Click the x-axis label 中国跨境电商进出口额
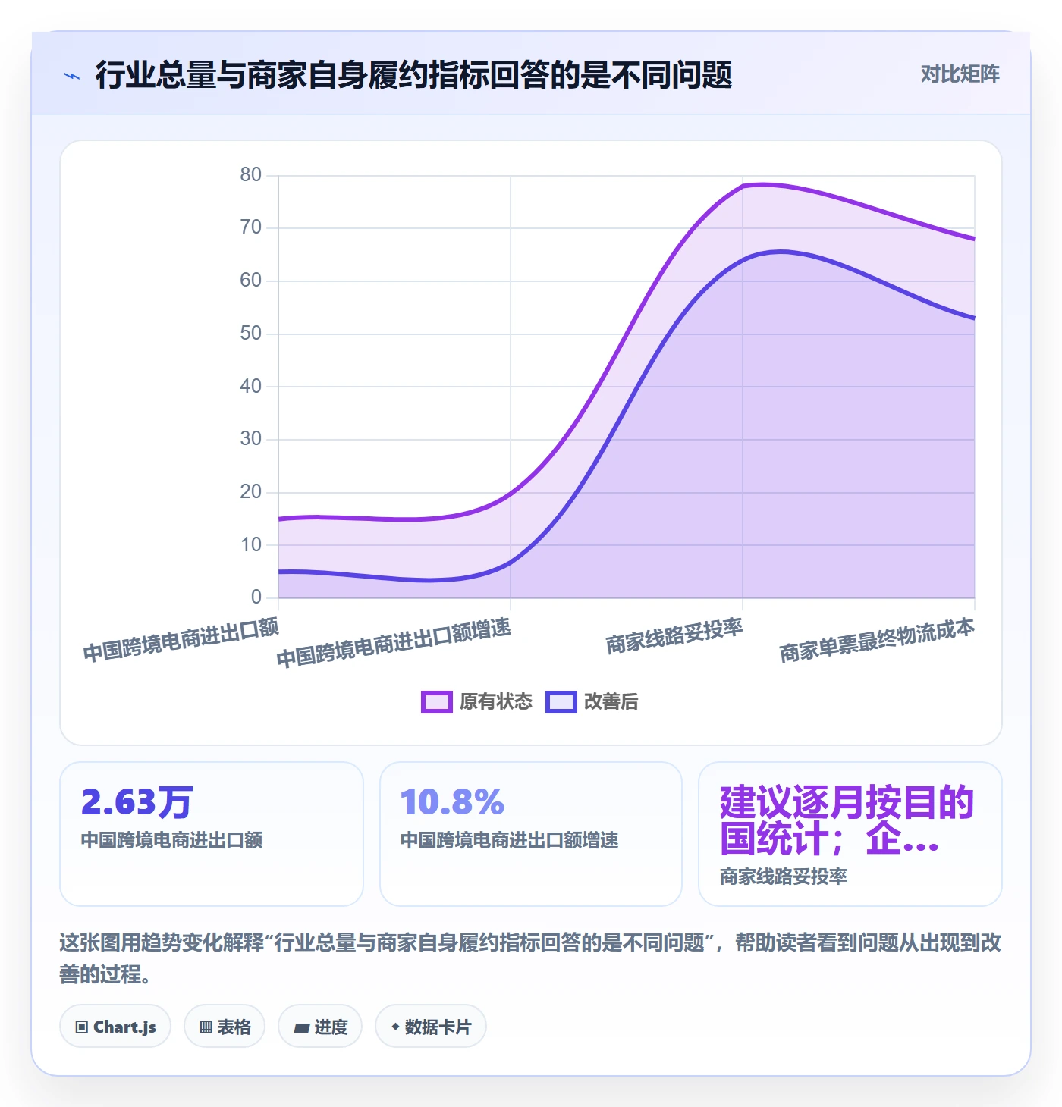The image size is (1062, 1107). coord(181,640)
